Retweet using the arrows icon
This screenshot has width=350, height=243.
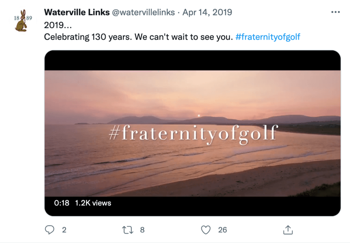click(x=128, y=230)
